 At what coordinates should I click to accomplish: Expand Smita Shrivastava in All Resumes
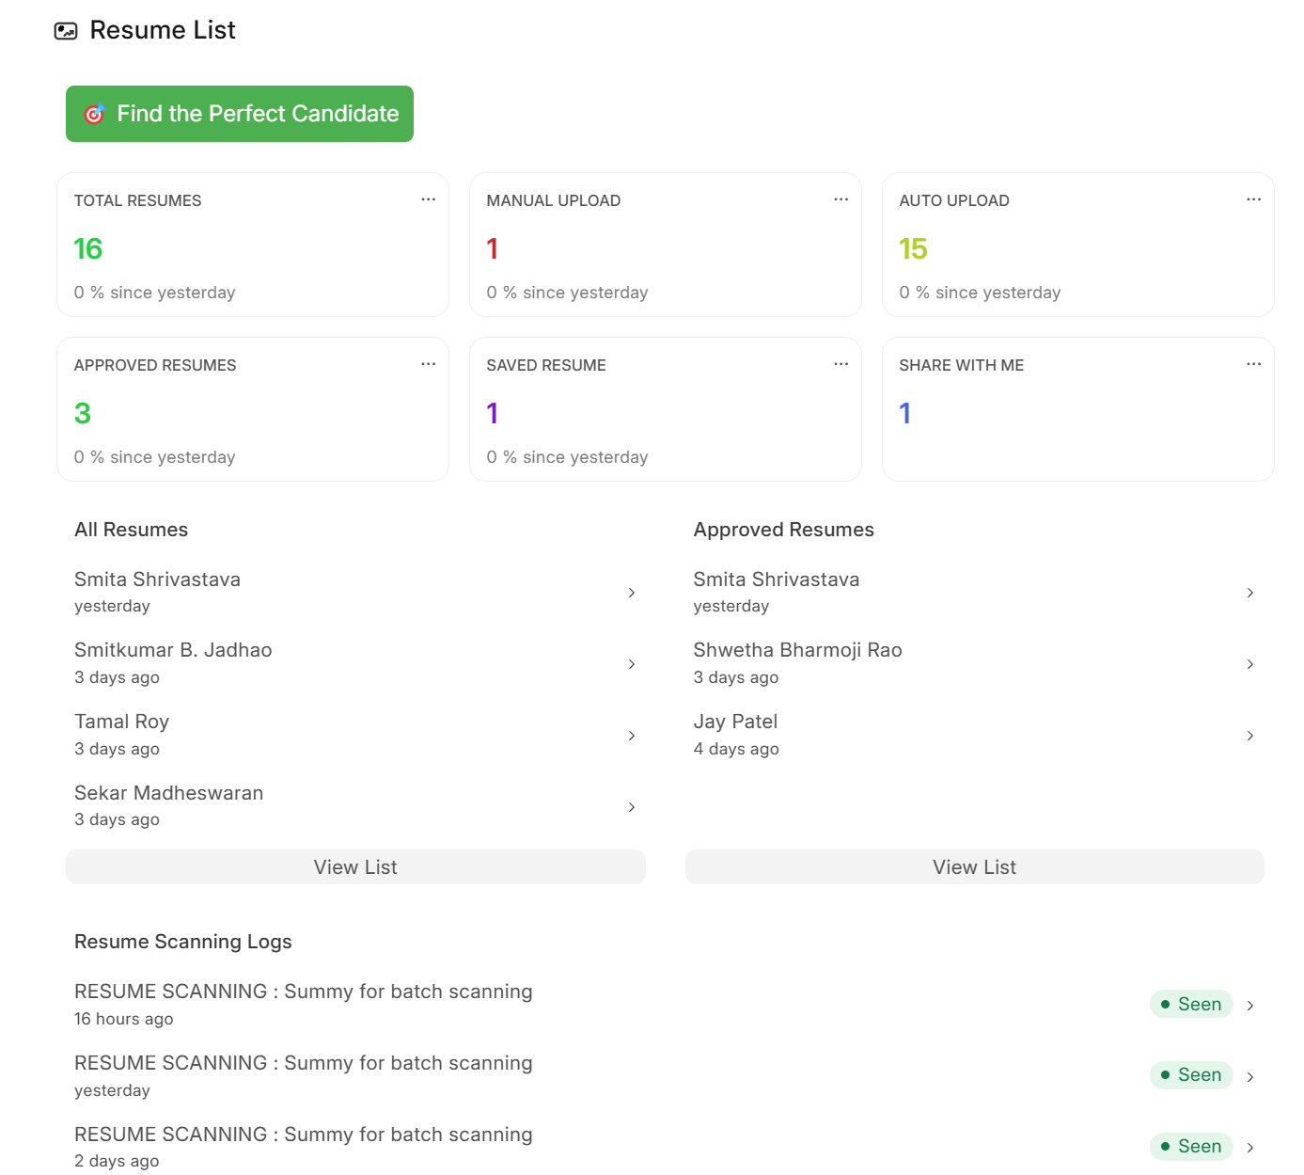pyautogui.click(x=632, y=593)
